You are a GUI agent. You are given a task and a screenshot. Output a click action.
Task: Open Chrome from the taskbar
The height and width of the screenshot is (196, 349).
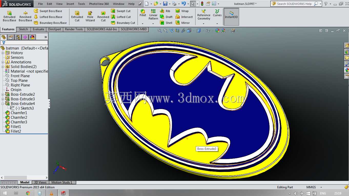point(28,193)
